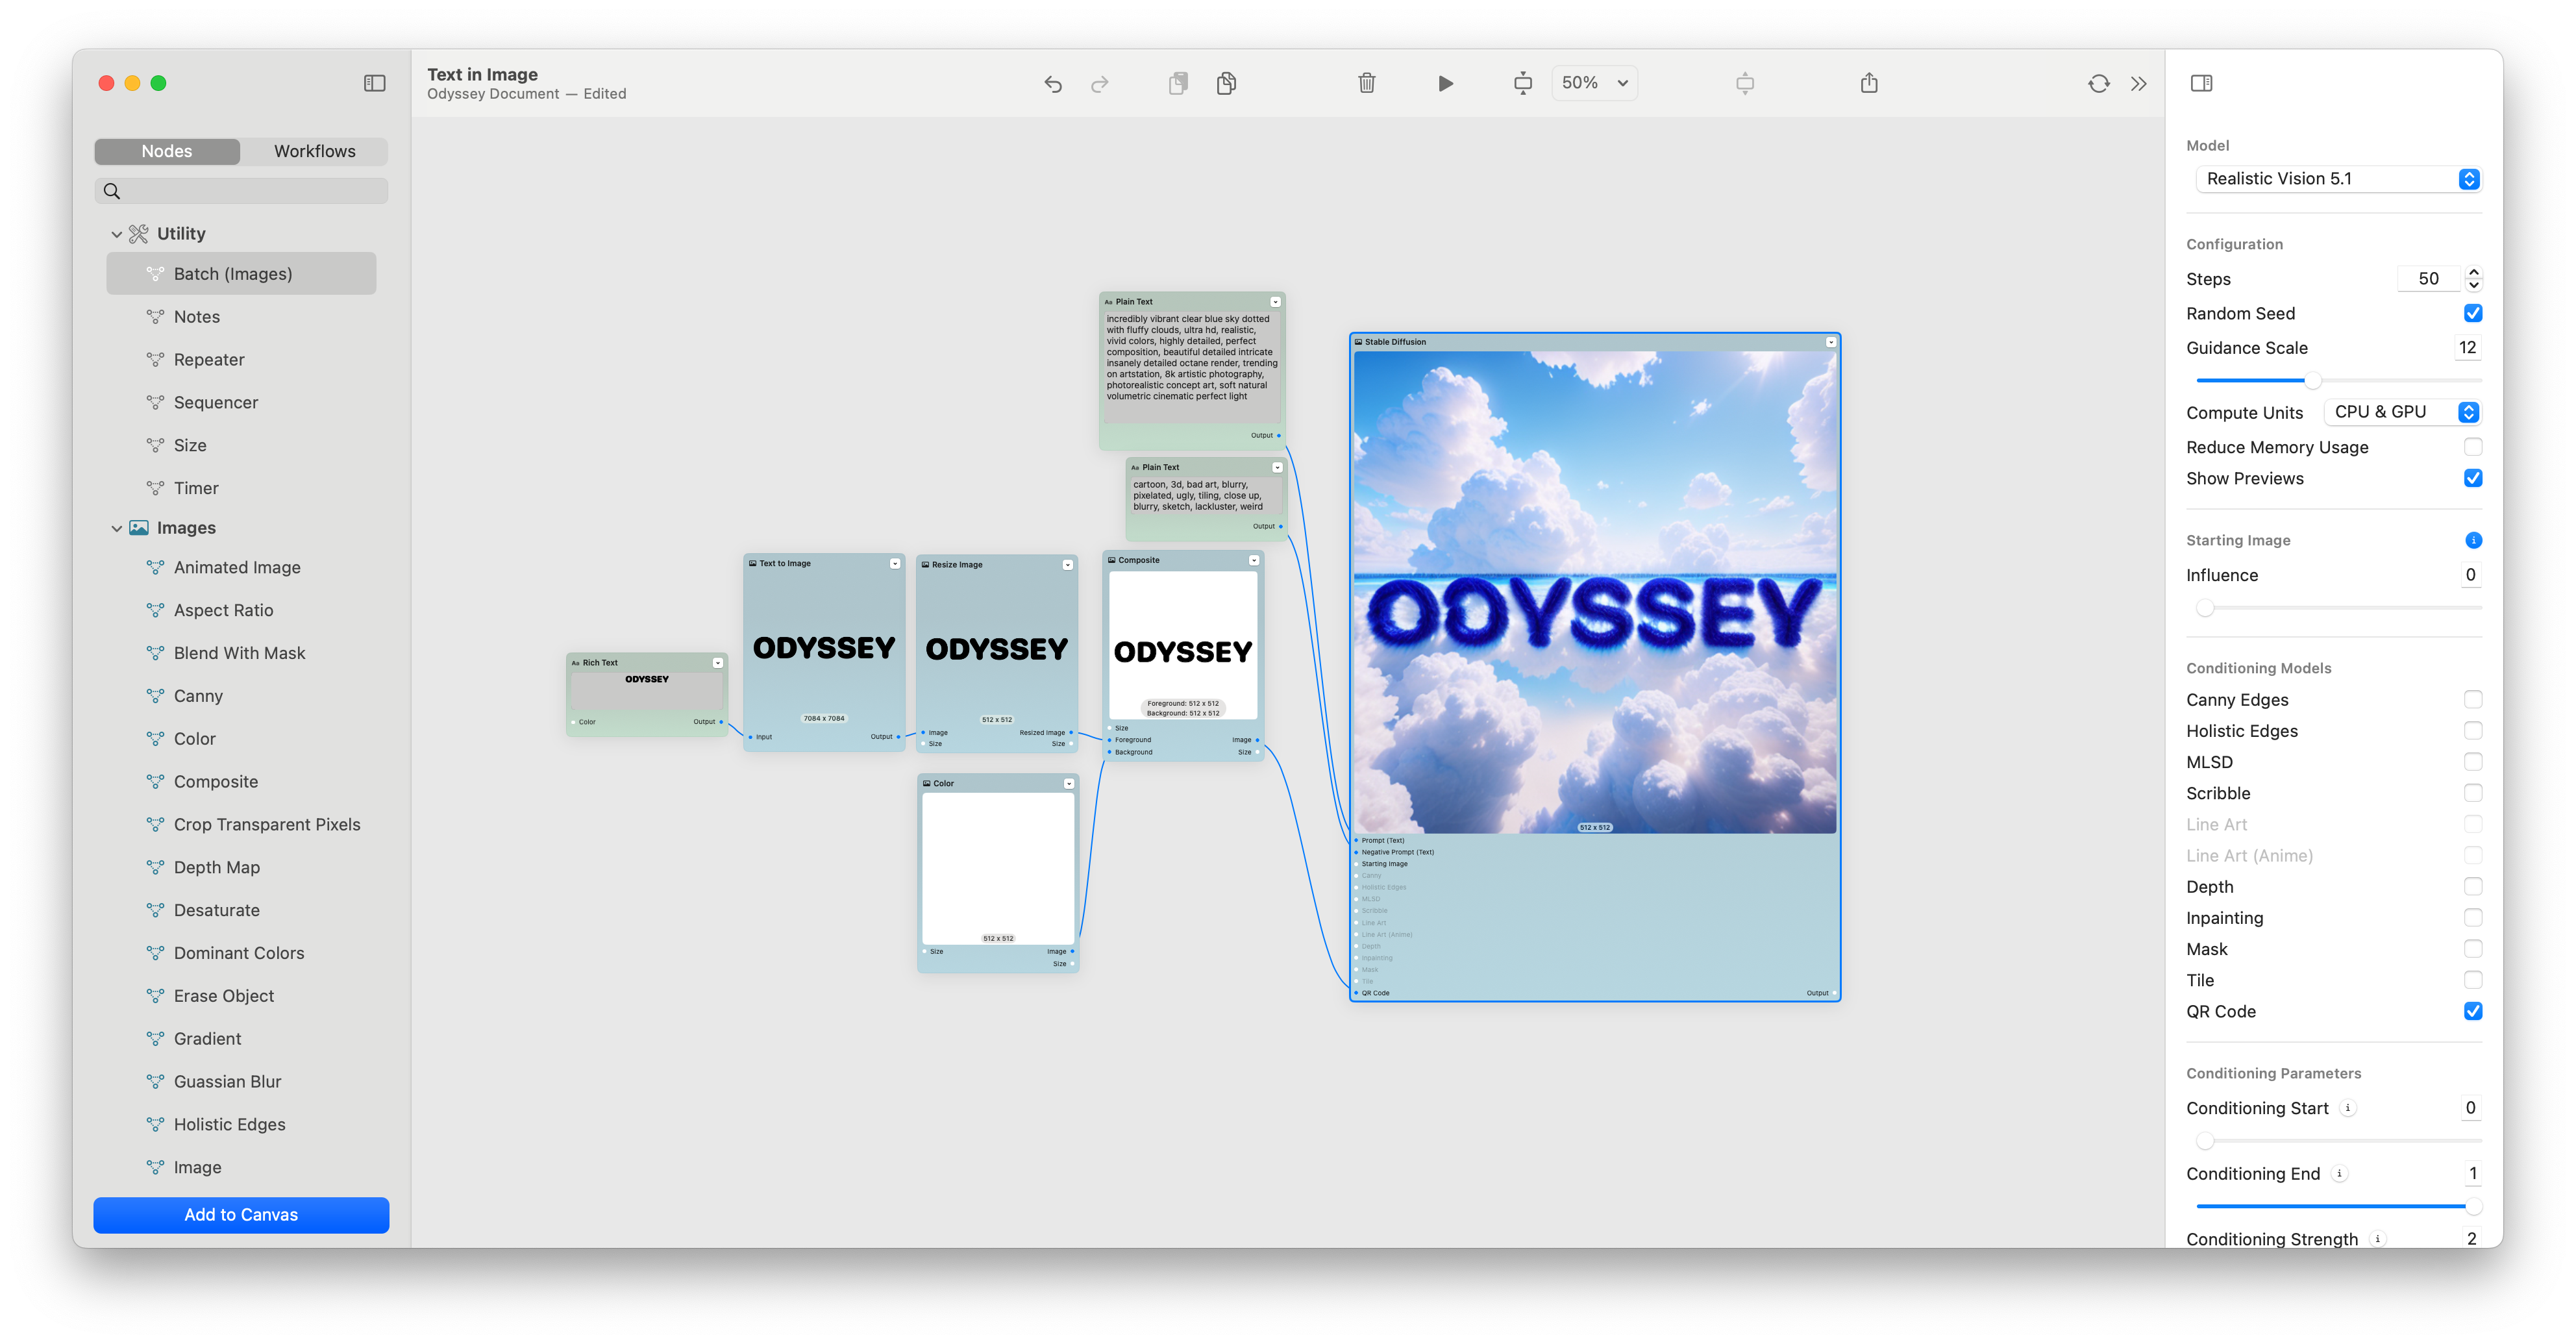Open the inspector panel toggle icon
Screen dimensions: 2576x1344
click(2202, 83)
